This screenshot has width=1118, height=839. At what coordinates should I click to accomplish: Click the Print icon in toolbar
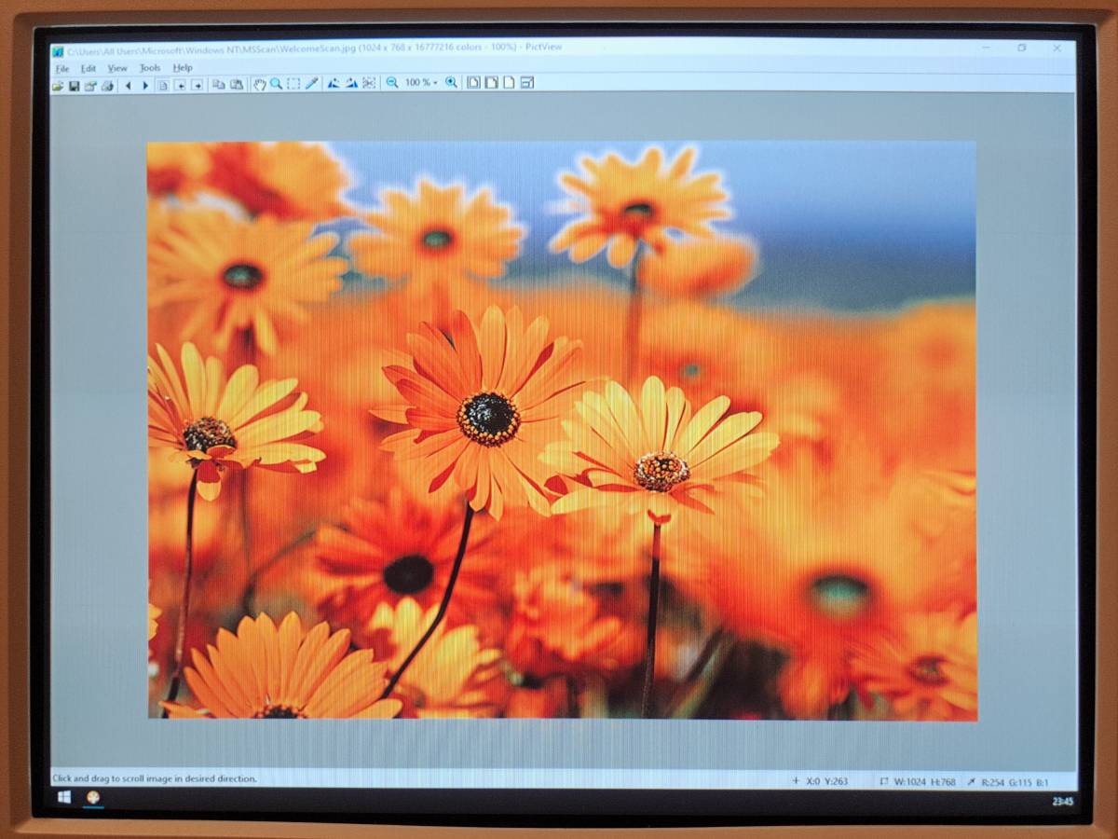pos(107,85)
